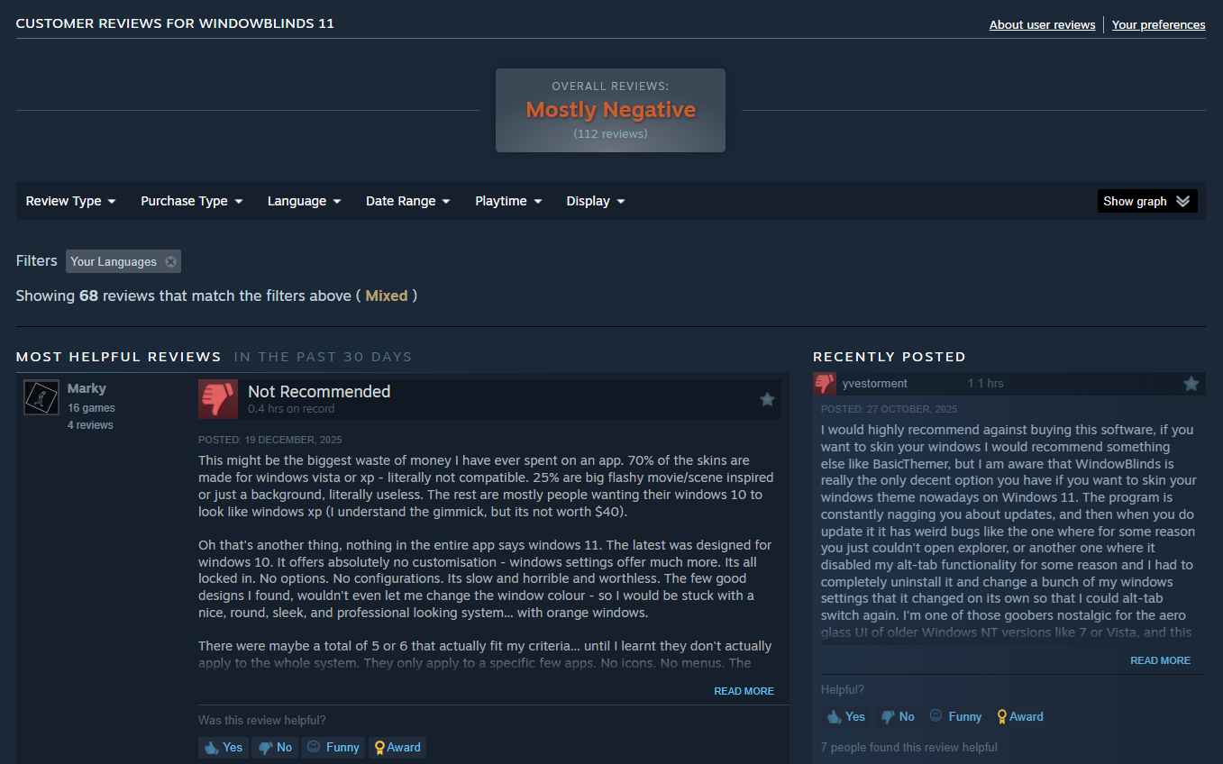
Task: Vote Yes on Marky's review
Action: click(224, 747)
